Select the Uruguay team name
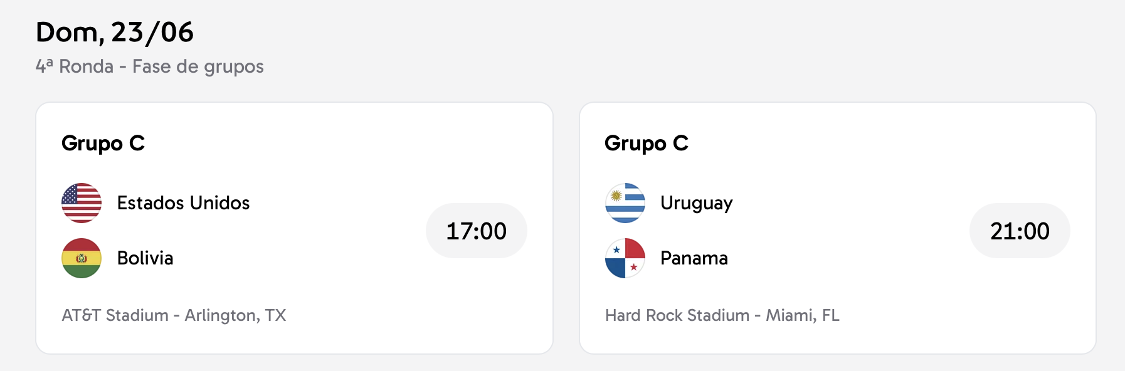 click(696, 203)
